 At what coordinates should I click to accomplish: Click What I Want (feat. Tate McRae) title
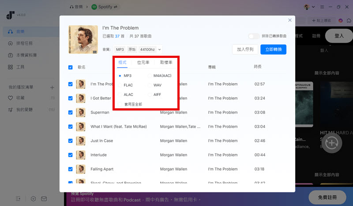coord(119,126)
